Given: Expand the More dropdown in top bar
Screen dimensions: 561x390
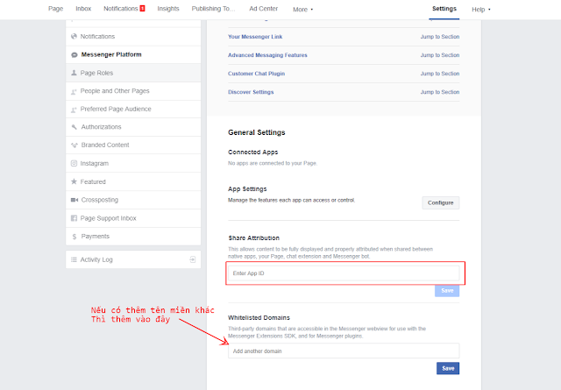Looking at the screenshot, I should [x=302, y=10].
